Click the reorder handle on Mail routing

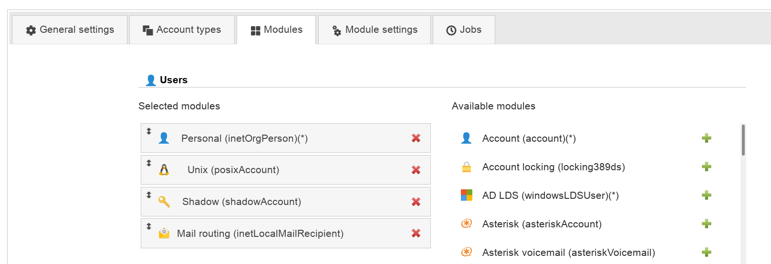(x=149, y=226)
